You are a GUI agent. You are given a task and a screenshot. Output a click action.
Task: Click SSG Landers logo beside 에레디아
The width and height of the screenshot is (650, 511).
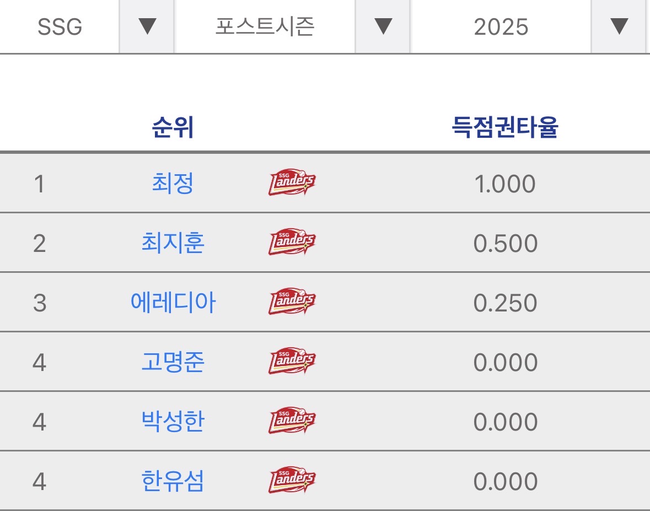click(x=292, y=303)
